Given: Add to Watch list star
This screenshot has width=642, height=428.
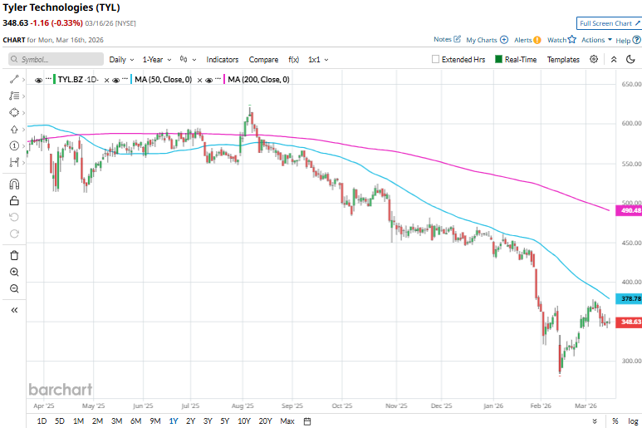Looking at the screenshot, I should pos(572,39).
